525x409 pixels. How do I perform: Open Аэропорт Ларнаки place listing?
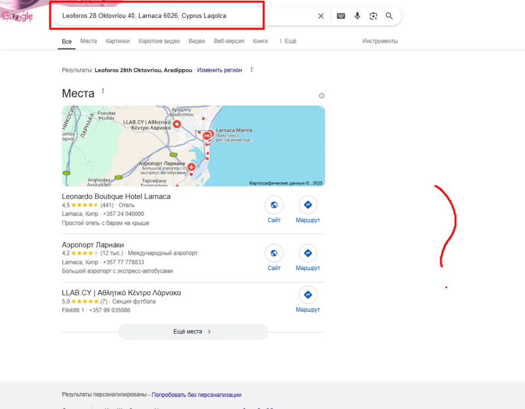tap(93, 244)
